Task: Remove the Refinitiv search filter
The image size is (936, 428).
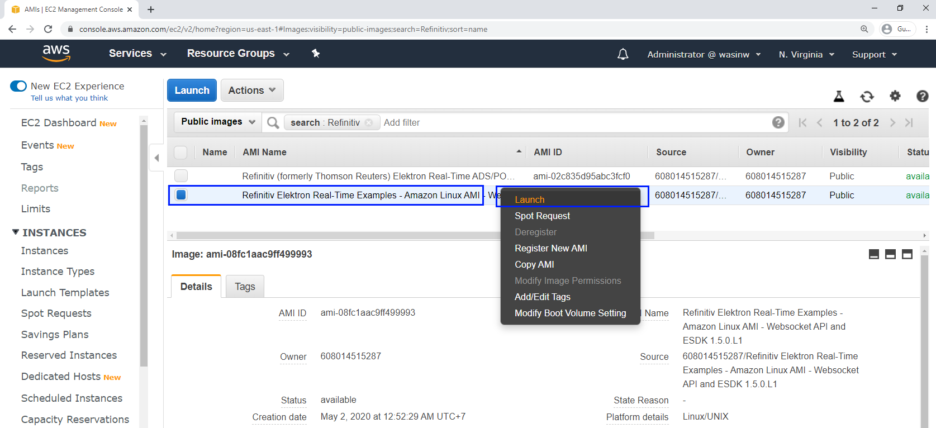Action: coord(369,122)
